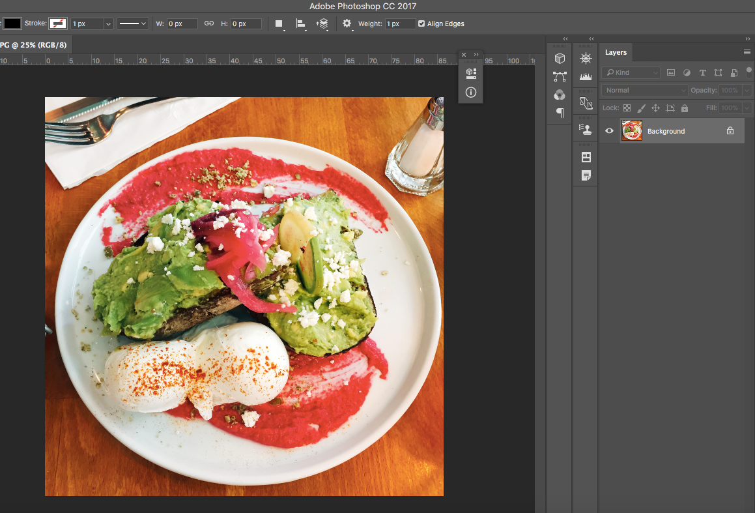This screenshot has height=513, width=755.
Task: Toggle Align Edges checkbox
Action: click(x=421, y=23)
